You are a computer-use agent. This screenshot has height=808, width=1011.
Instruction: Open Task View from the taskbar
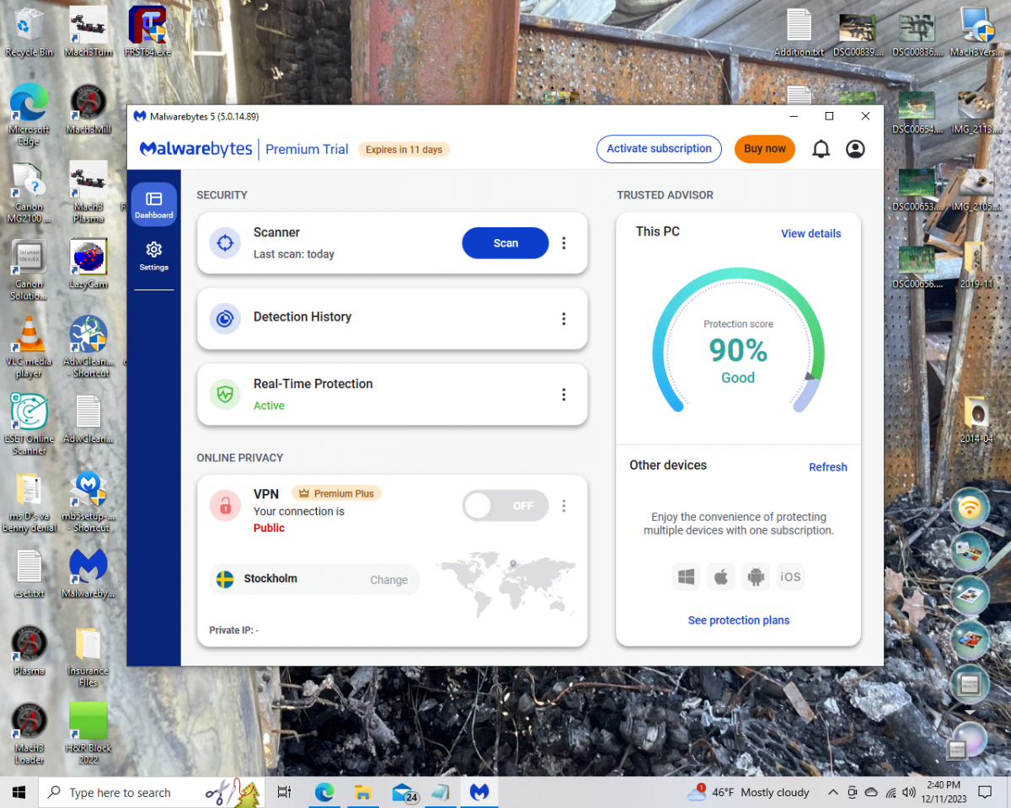tap(284, 792)
